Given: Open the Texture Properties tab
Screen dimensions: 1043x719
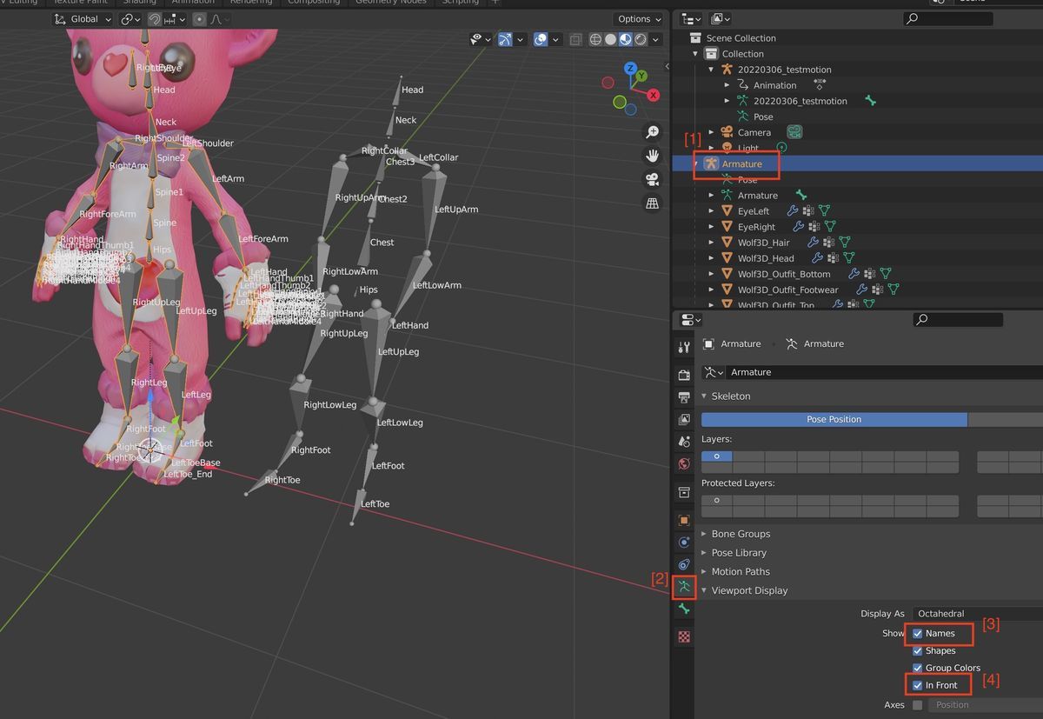Looking at the screenshot, I should (683, 636).
